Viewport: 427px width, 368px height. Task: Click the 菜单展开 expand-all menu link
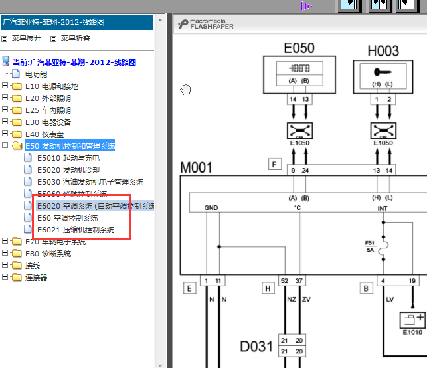27,38
